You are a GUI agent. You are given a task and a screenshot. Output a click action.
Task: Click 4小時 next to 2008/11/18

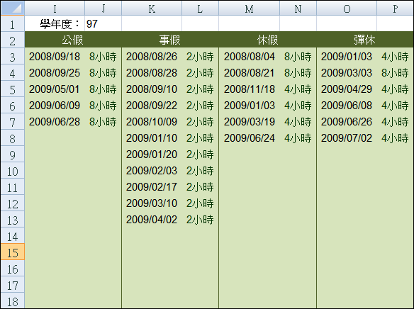298,89
